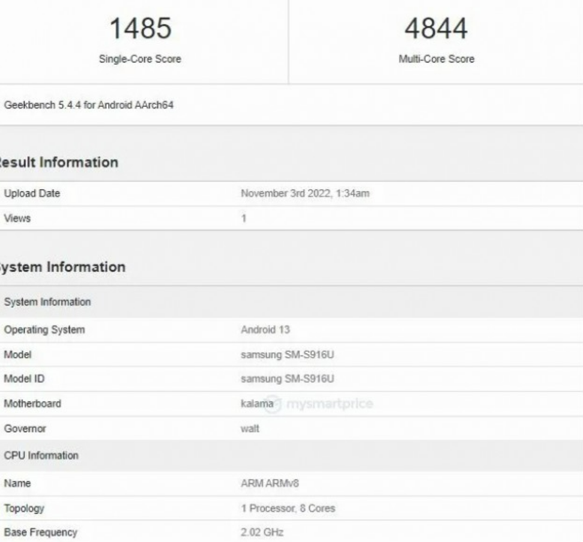Select the November 3rd 2022, 1:34am value
The height and width of the screenshot is (542, 583).
click(x=305, y=193)
